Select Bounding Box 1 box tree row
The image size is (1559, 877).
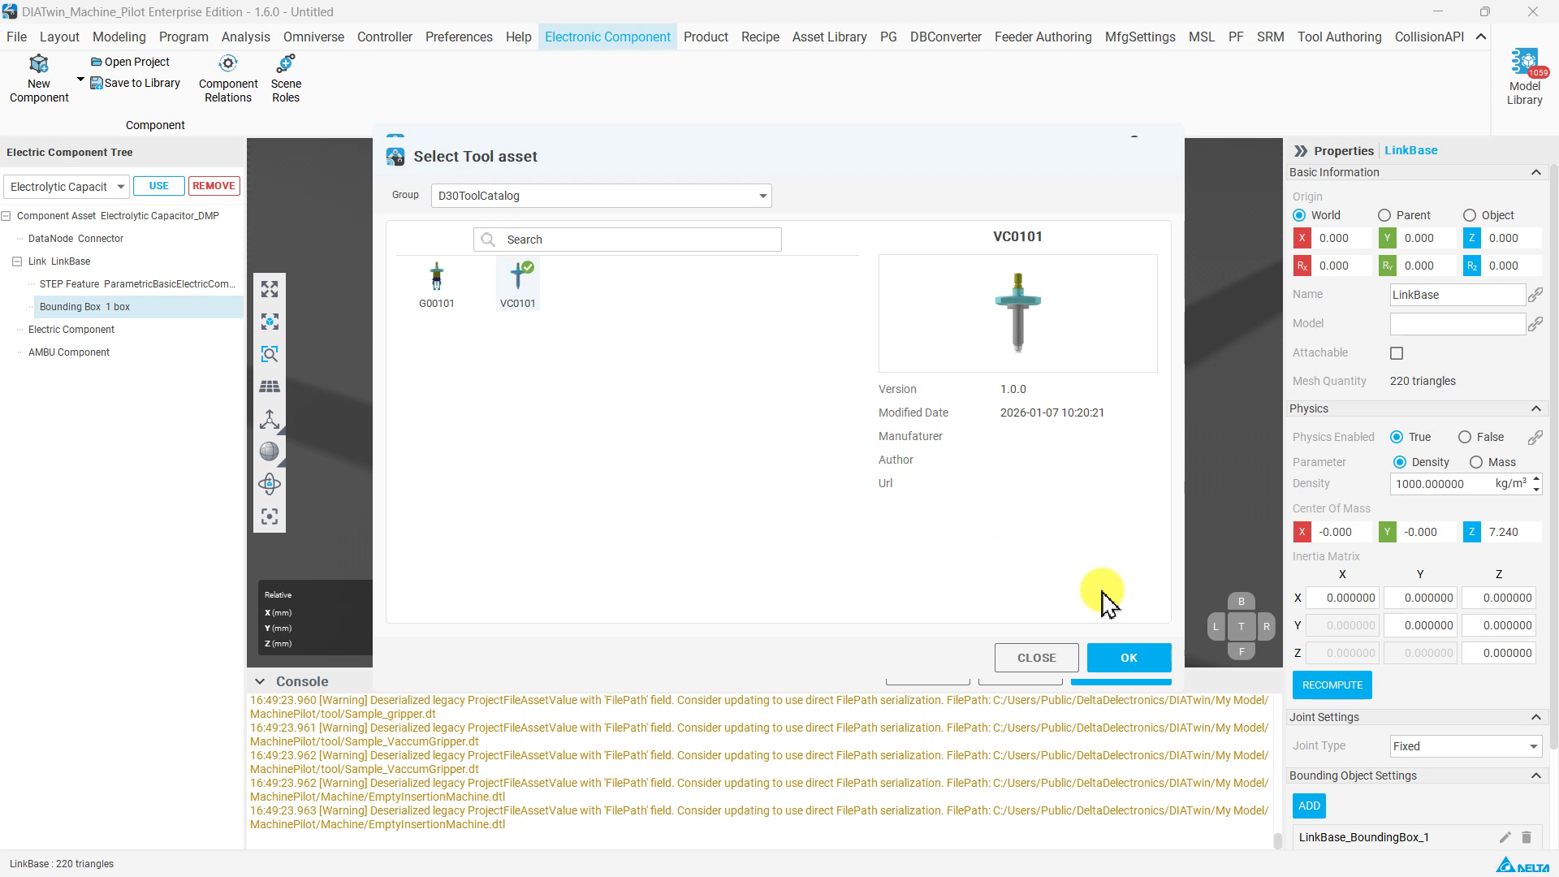click(x=138, y=307)
